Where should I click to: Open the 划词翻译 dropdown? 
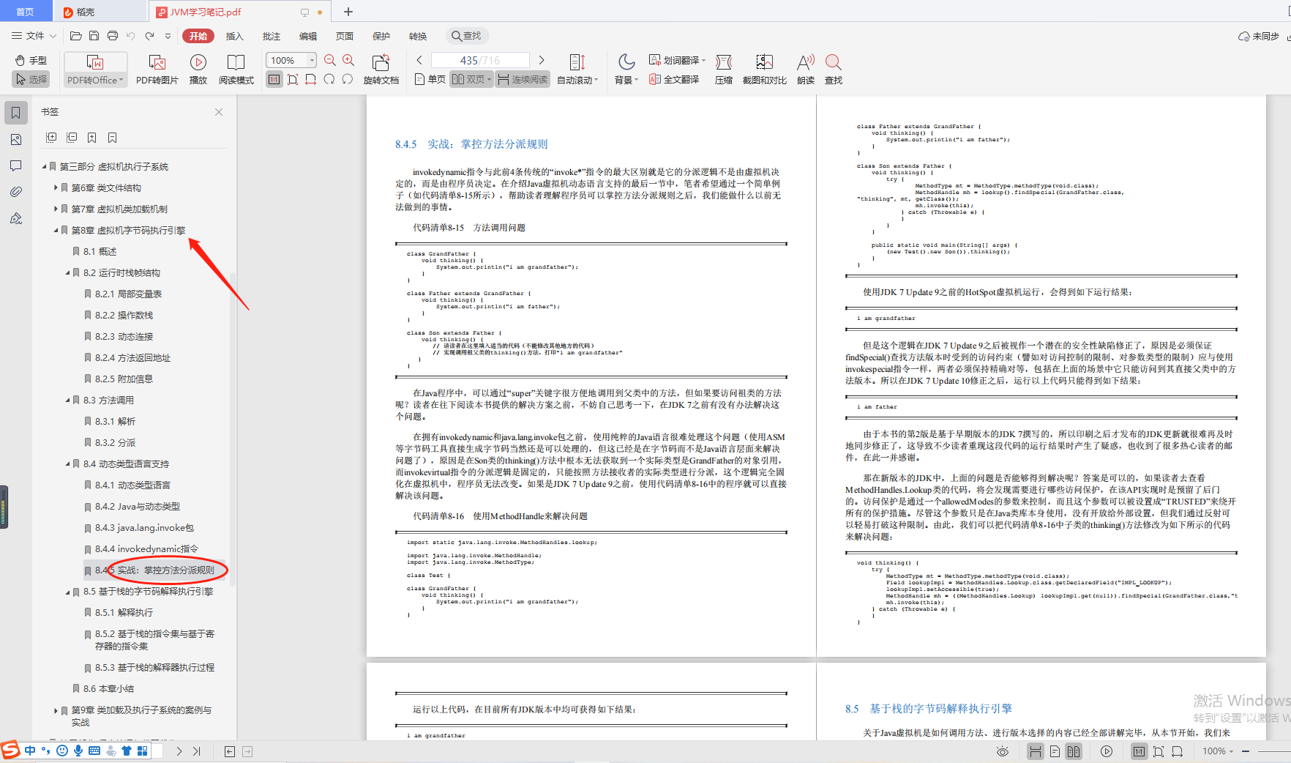click(x=678, y=60)
